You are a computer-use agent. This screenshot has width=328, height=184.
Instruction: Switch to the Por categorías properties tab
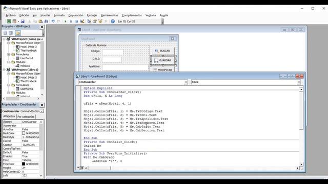[x=26, y=117]
